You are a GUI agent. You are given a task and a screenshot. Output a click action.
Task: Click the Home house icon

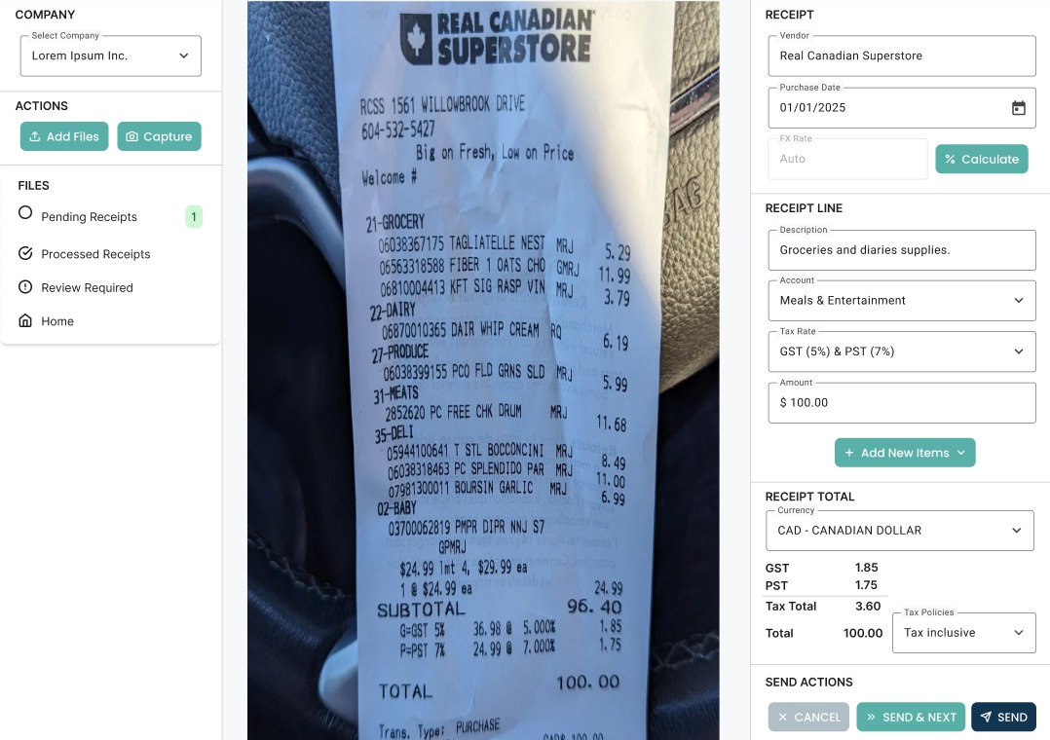pos(25,320)
